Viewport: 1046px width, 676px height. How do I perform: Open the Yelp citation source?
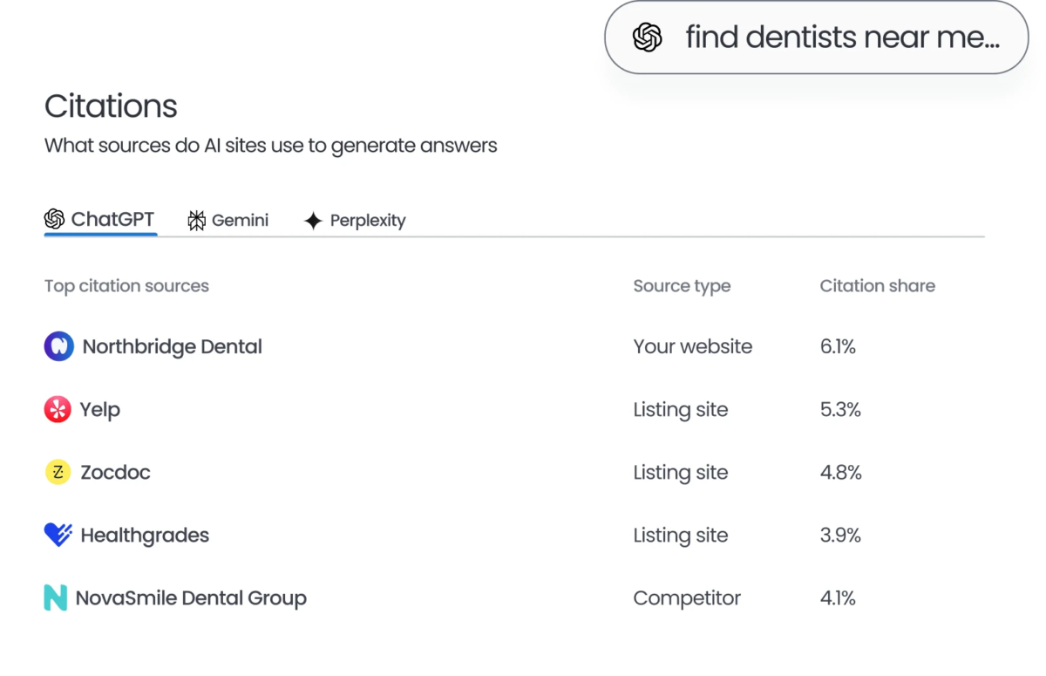point(100,409)
